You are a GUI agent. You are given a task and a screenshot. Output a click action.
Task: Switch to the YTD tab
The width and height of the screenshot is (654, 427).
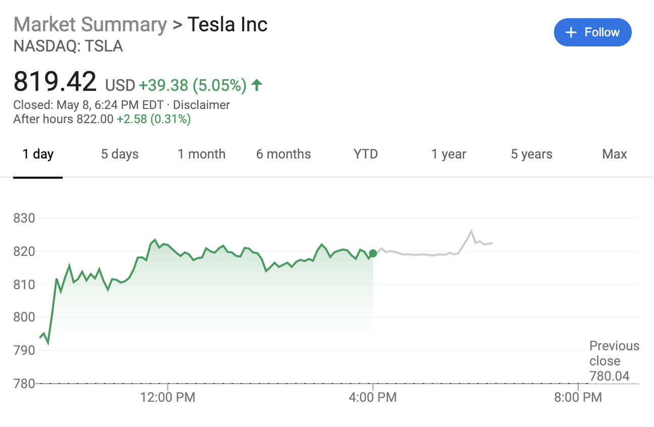tap(365, 154)
